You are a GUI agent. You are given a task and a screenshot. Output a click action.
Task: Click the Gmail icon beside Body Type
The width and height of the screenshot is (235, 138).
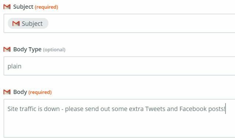tap(7, 49)
